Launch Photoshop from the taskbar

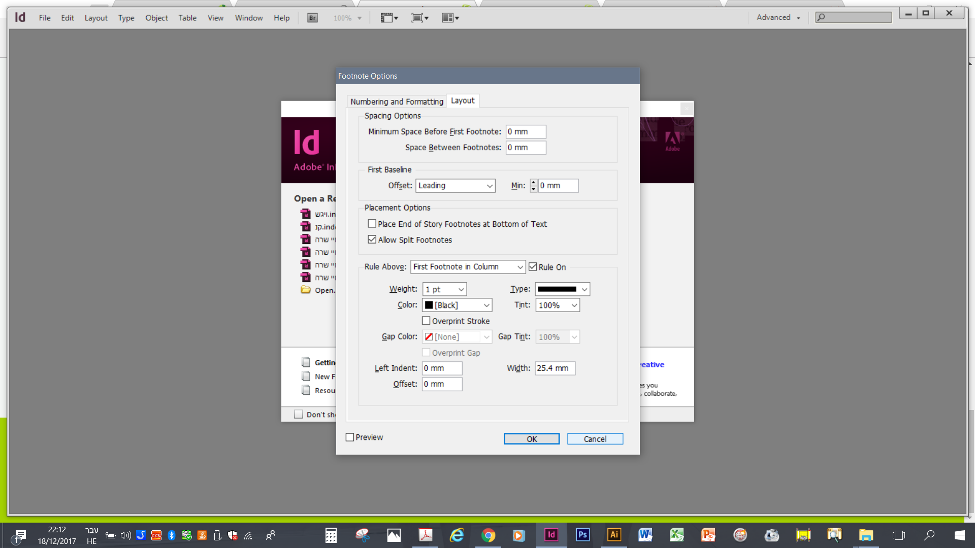[x=582, y=535]
